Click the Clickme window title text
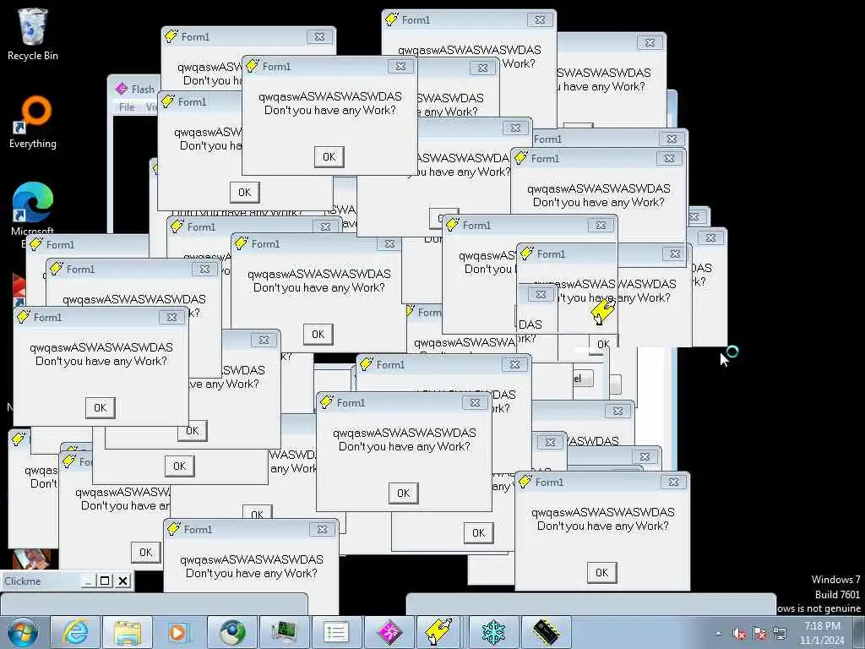 coord(23,581)
